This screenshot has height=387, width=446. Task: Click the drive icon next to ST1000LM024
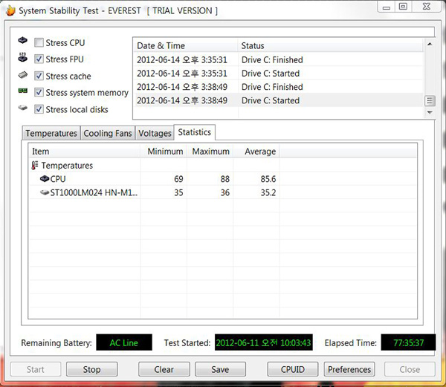click(45, 192)
